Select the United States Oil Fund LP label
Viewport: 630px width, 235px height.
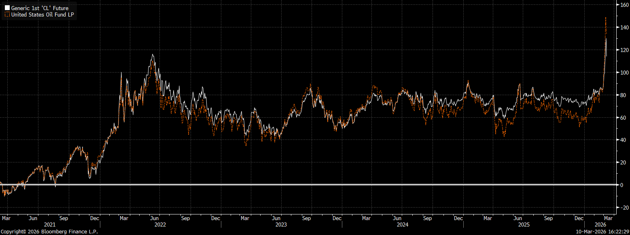42,15
